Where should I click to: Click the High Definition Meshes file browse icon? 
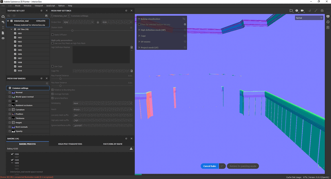(x=132, y=48)
